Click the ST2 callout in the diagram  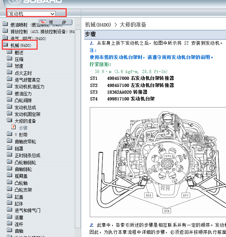[148, 195]
